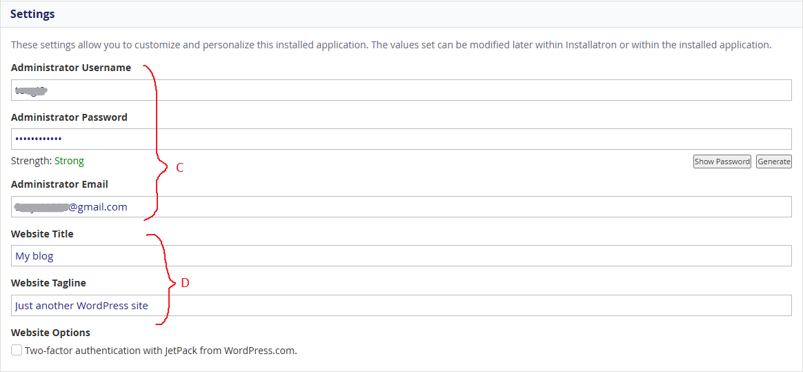This screenshot has width=803, height=372.
Task: Click the Administrator Password label
Action: (x=69, y=117)
